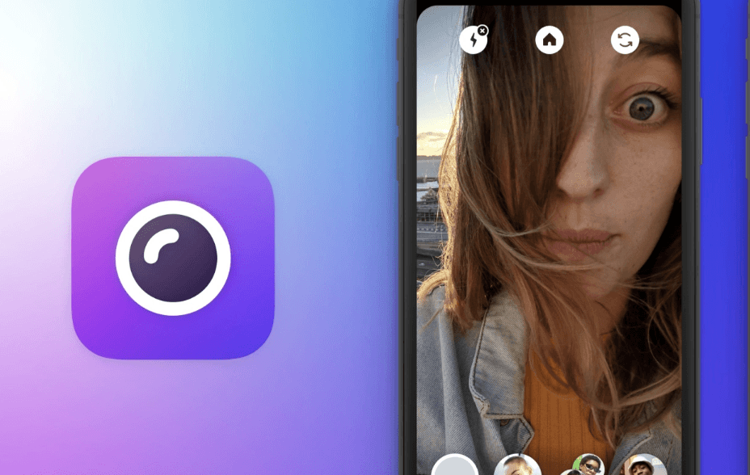Screen dimensions: 750x475
Task: Select the baby photo friend avatar
Action: 517,465
